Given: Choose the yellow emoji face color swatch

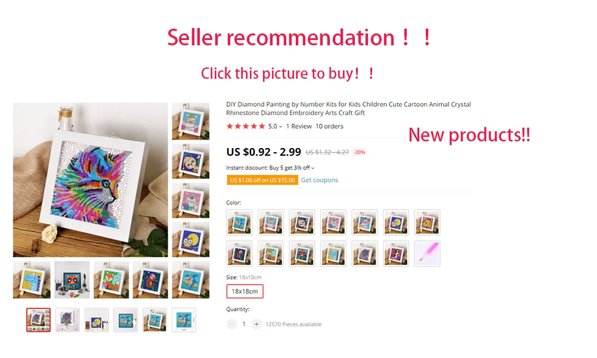Looking at the screenshot, I should tap(427, 222).
